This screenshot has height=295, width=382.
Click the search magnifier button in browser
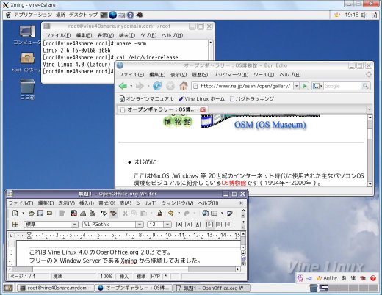click(x=365, y=86)
